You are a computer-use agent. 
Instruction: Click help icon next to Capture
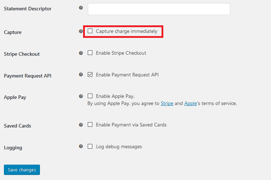[81, 31]
